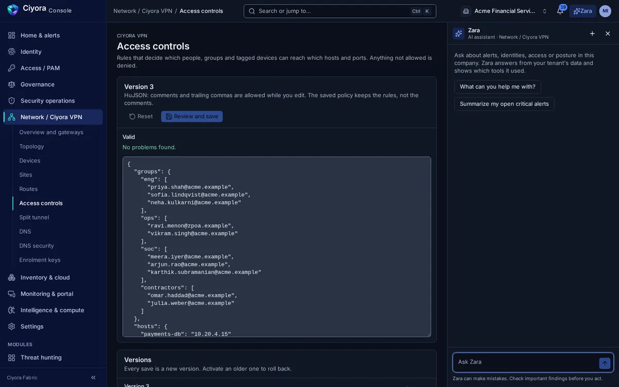Image resolution: width=619 pixels, height=387 pixels.
Task: Click the Settings gear icon
Action: point(11,327)
